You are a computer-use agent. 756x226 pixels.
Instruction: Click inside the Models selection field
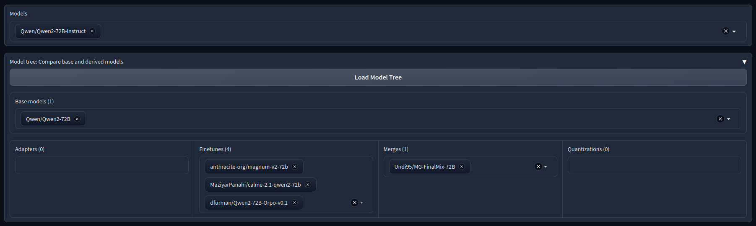(377, 31)
